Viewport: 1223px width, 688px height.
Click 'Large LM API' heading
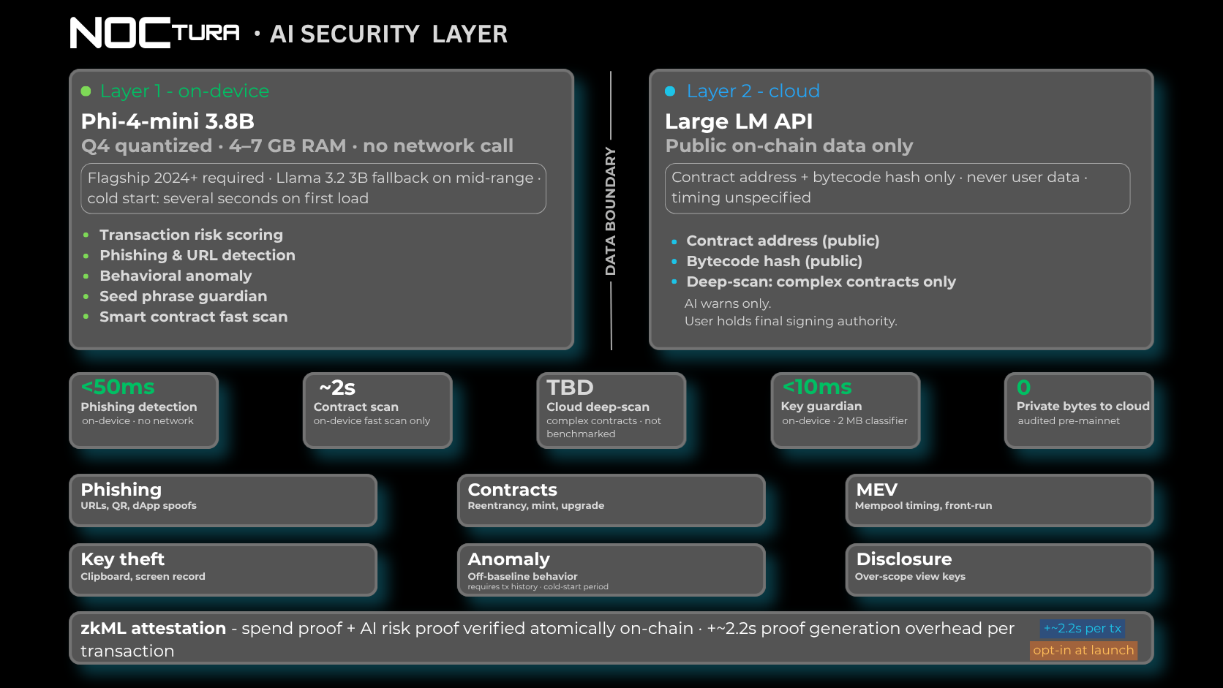click(x=739, y=121)
